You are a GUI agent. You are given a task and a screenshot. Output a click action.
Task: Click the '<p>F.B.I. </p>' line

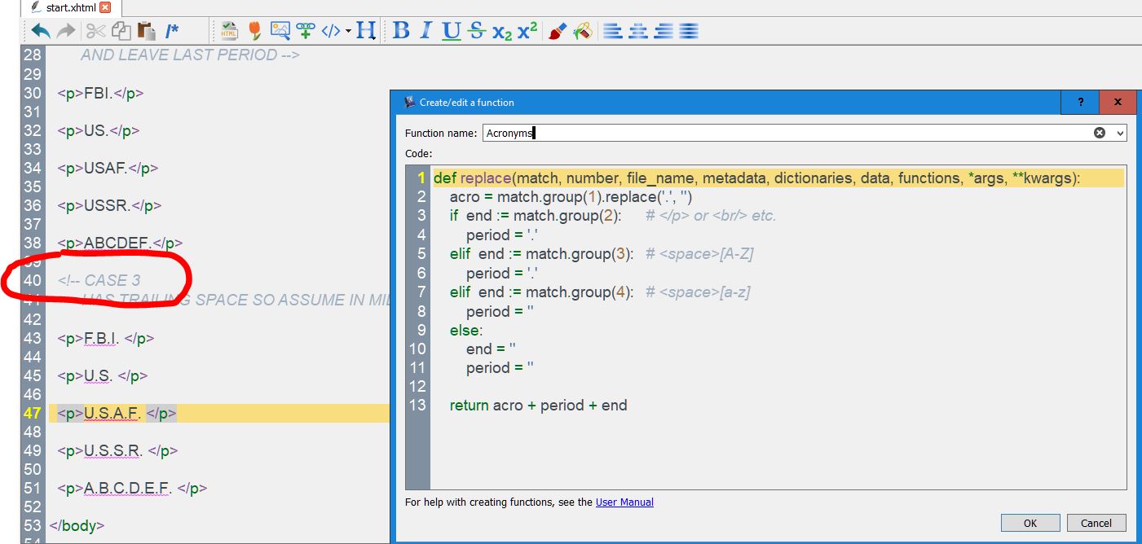pyautogui.click(x=105, y=338)
